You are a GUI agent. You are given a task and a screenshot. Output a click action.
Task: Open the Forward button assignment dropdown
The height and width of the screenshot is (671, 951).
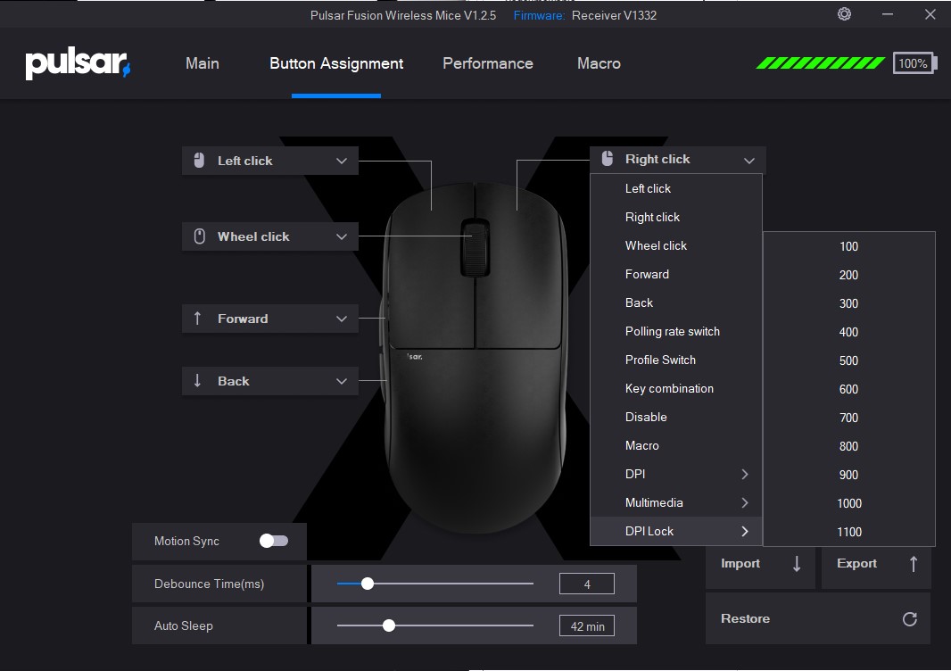pyautogui.click(x=341, y=319)
